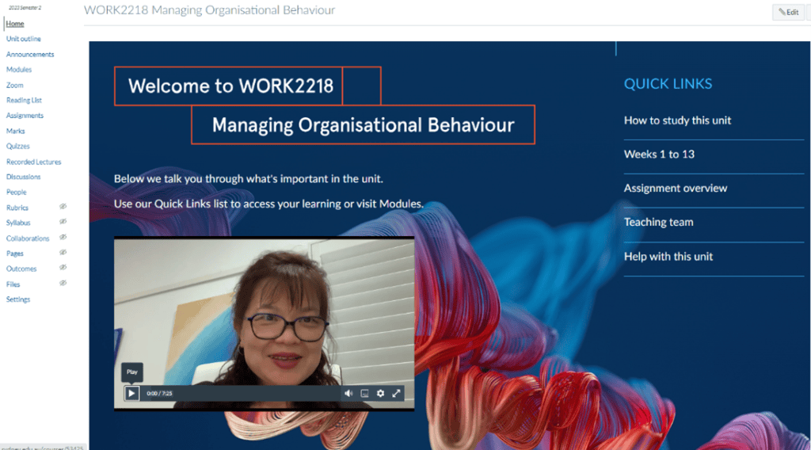Click the Edit page button
This screenshot has height=450, width=811.
[788, 12]
